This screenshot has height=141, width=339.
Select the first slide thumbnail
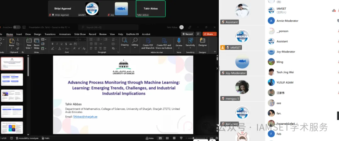(x=12, y=64)
